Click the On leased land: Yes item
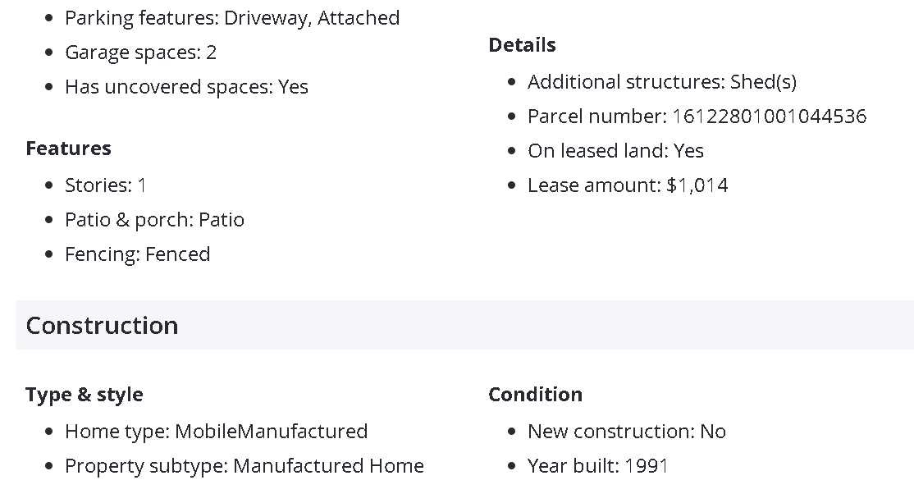 click(x=615, y=151)
